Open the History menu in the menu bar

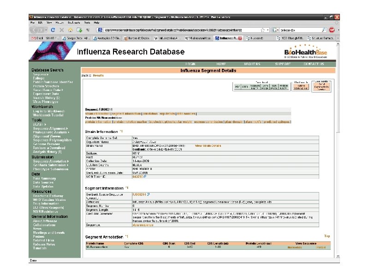click(60, 23)
